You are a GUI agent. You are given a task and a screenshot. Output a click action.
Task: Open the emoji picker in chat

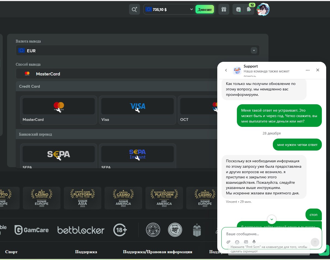coord(237,242)
